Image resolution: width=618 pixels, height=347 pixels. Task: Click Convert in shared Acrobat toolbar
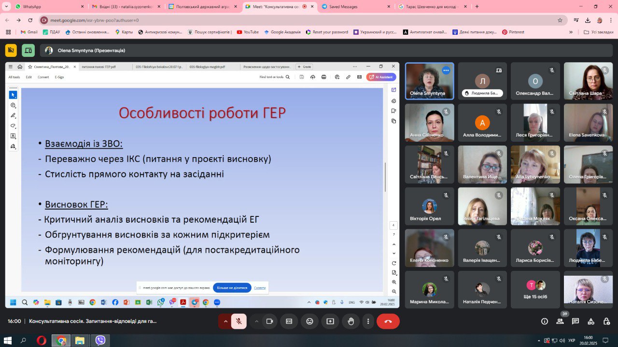(x=43, y=77)
